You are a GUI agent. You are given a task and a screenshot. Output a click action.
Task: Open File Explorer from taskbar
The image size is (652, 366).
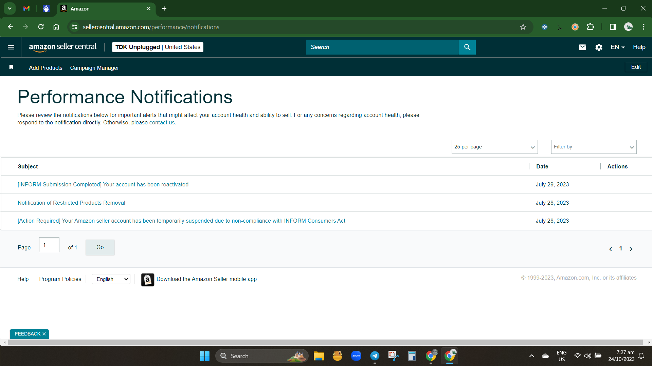pyautogui.click(x=319, y=356)
